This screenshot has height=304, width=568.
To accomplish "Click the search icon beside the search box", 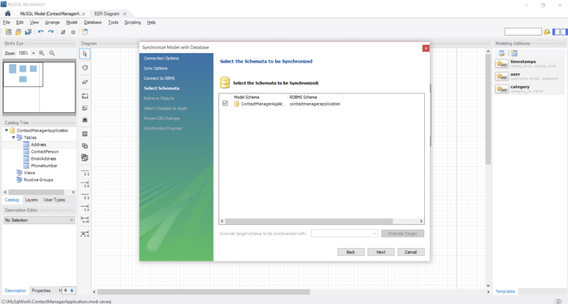I will click(547, 32).
